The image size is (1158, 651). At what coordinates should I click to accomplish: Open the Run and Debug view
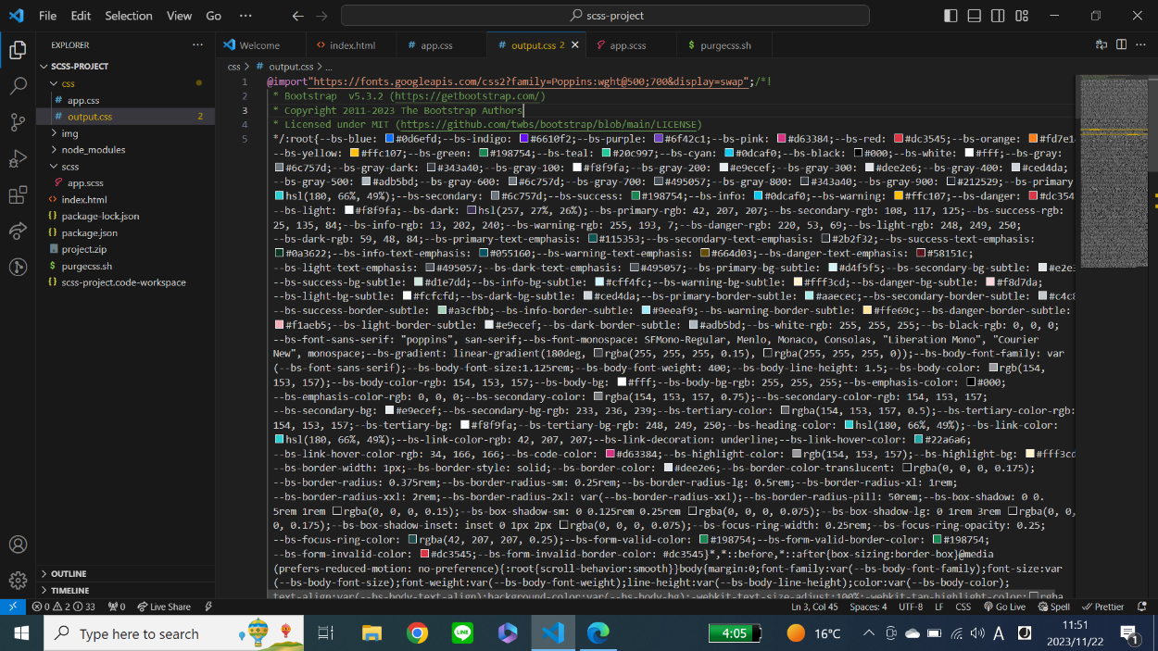point(18,159)
